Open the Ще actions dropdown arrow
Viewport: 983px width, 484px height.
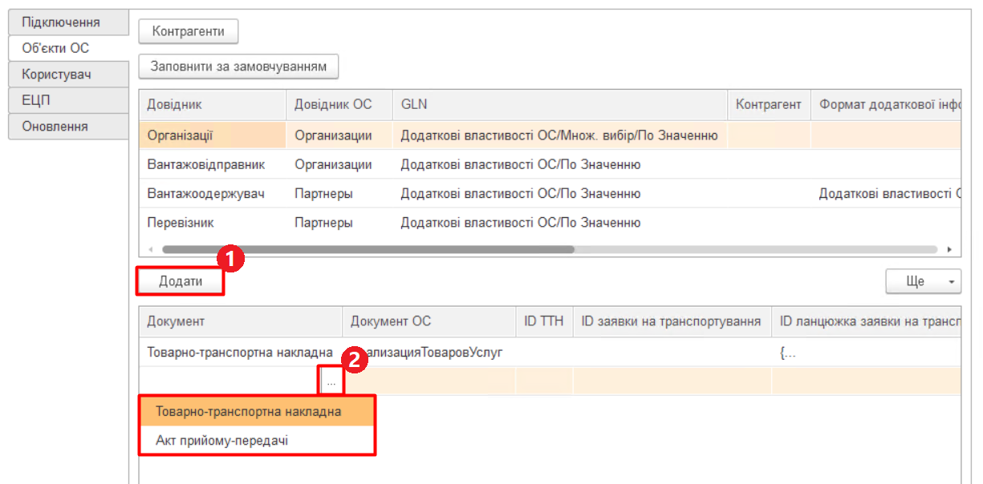click(x=952, y=280)
